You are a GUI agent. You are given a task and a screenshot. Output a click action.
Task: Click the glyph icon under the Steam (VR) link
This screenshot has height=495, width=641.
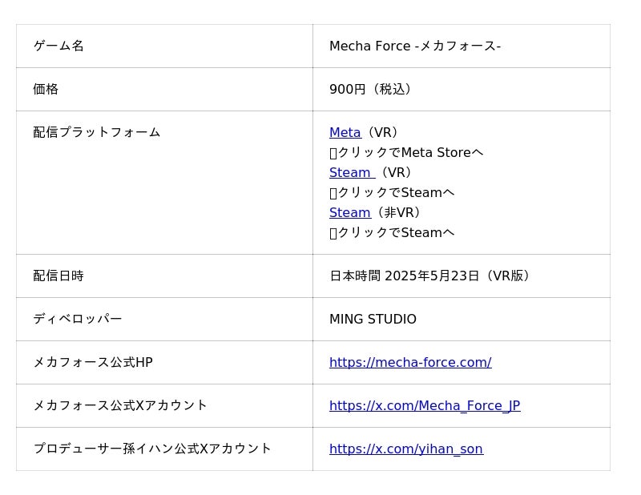coord(333,193)
